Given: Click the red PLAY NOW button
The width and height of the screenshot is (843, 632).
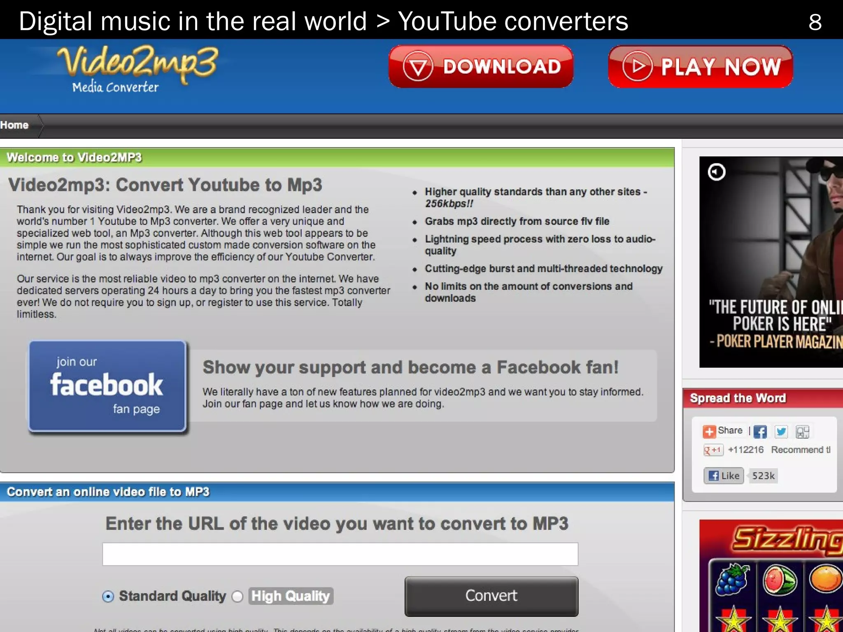Looking at the screenshot, I should click(701, 66).
